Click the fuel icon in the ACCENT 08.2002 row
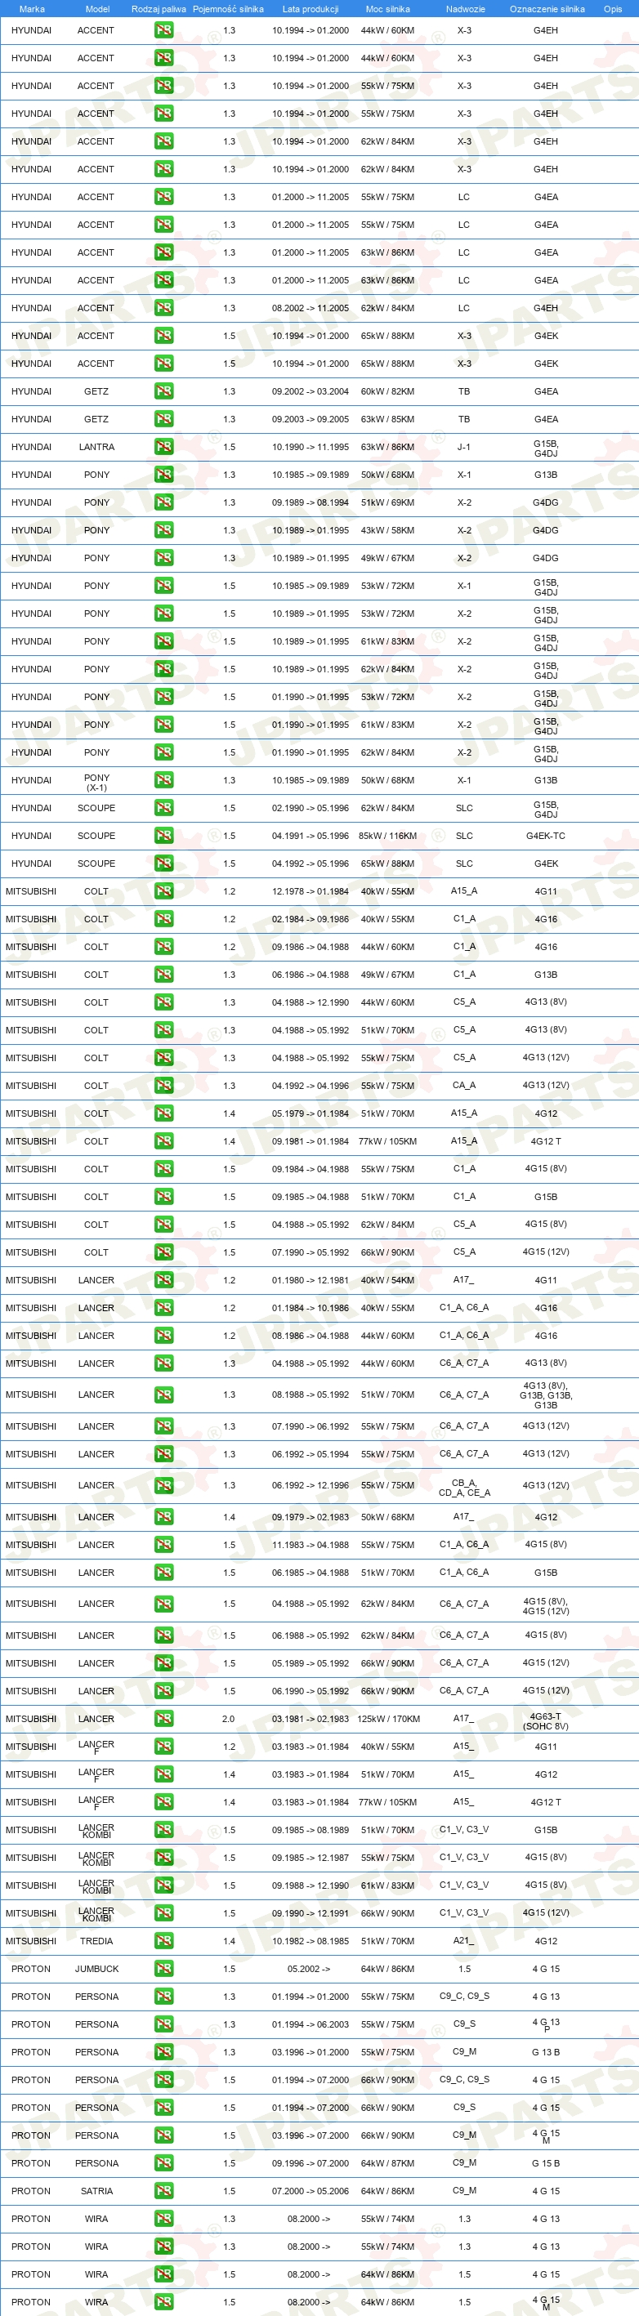This screenshot has height=2316, width=639. tap(163, 307)
